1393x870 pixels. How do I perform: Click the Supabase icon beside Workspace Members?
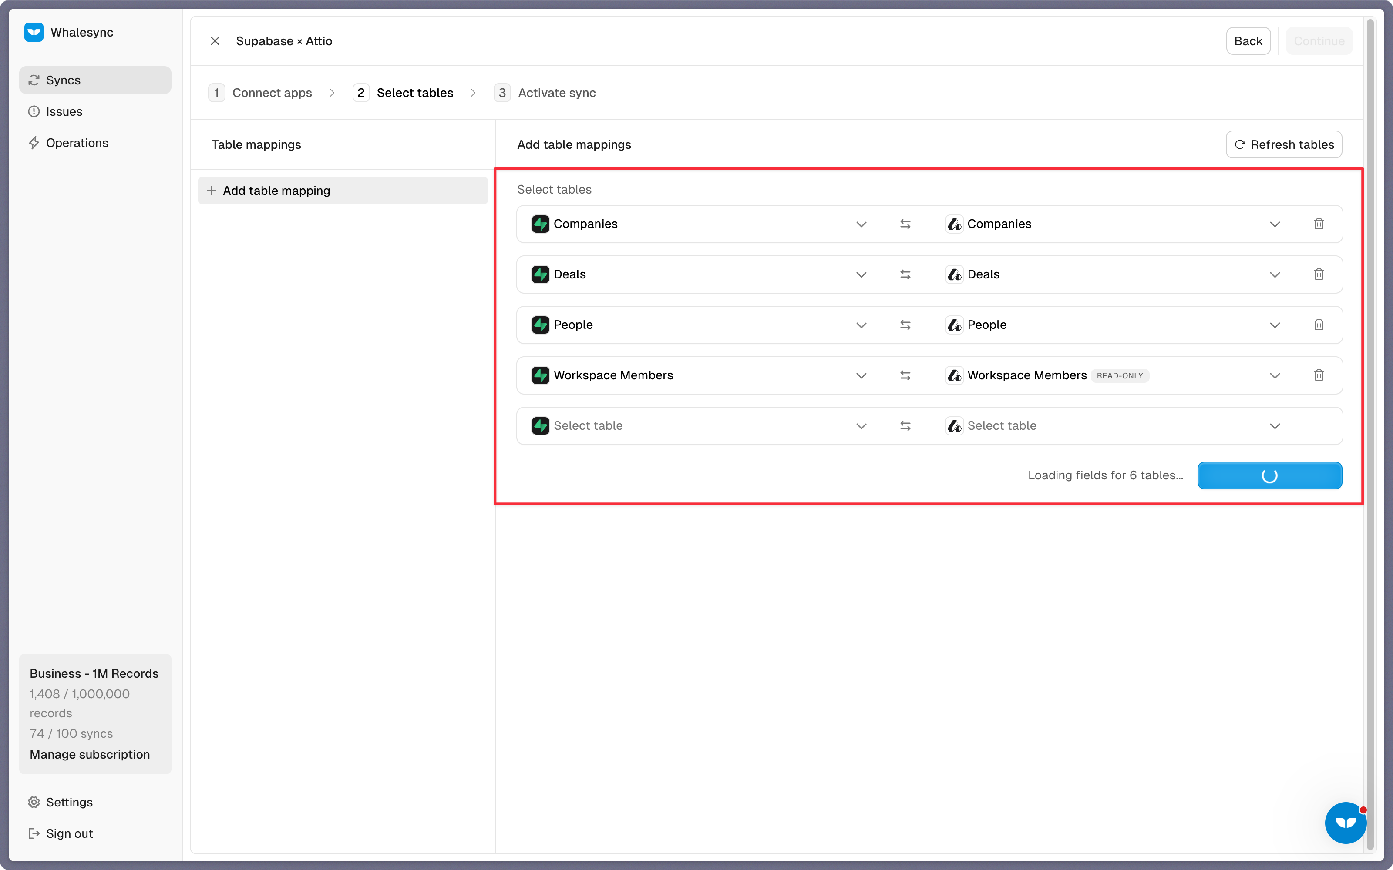click(x=540, y=375)
